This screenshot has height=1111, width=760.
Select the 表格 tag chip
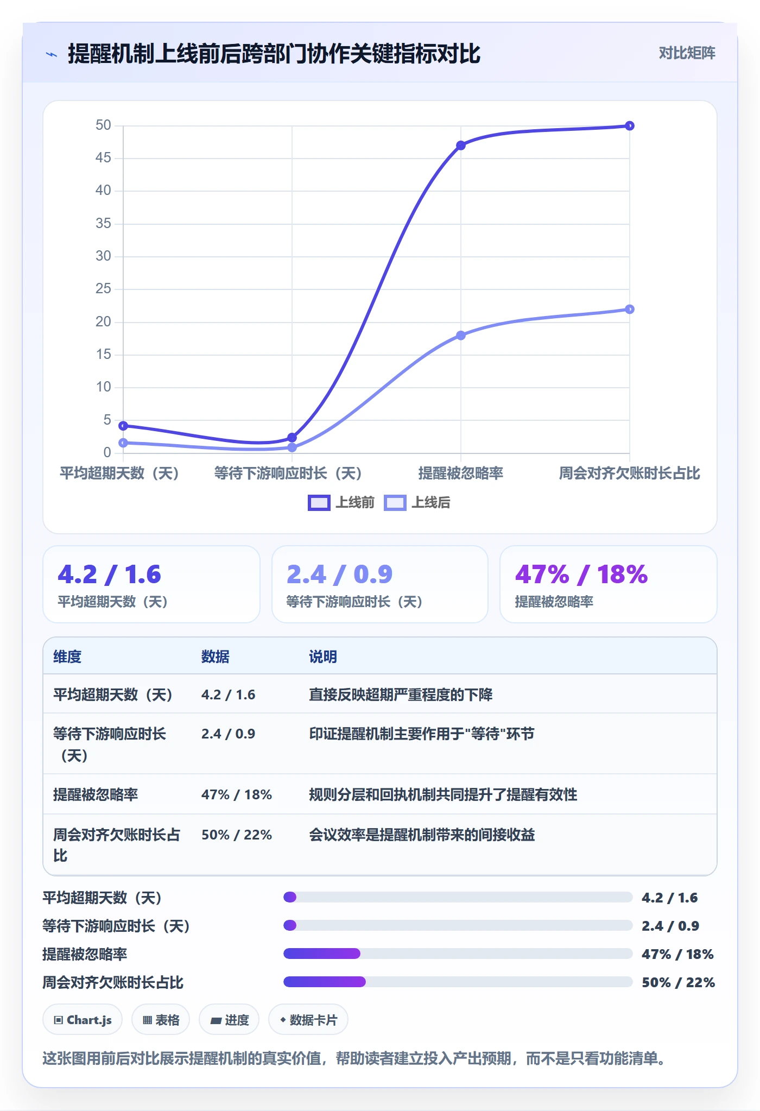[161, 1020]
